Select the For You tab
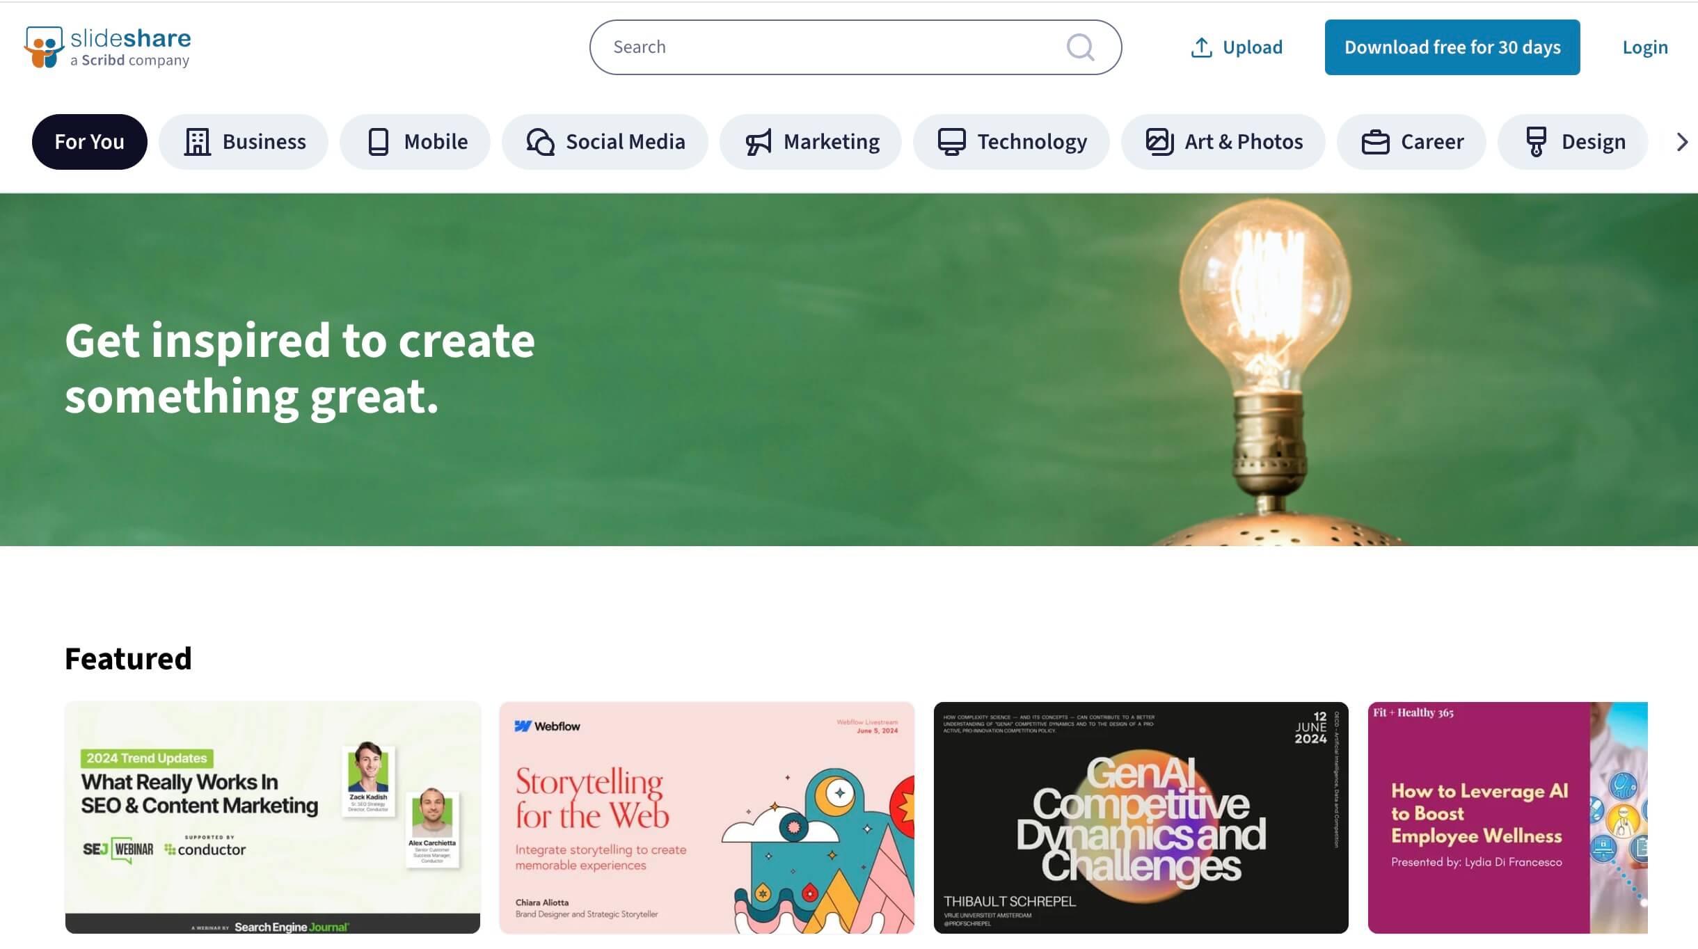The image size is (1698, 949). coord(90,142)
